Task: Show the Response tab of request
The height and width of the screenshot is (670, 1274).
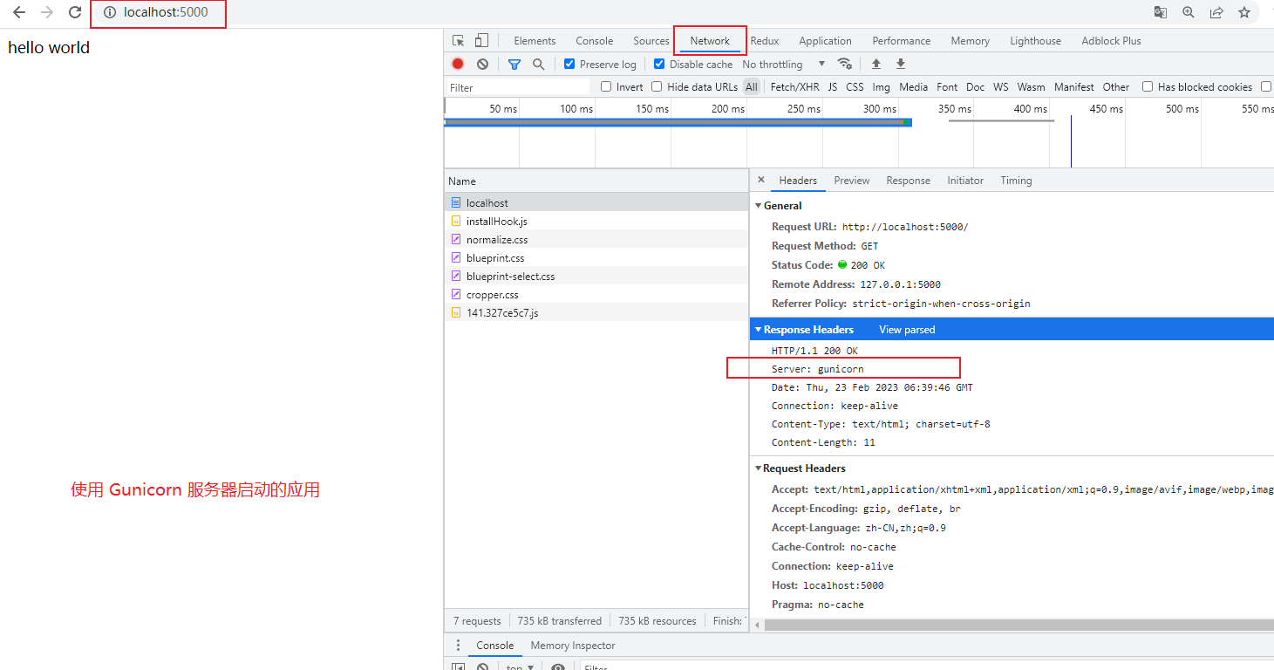Action: click(x=908, y=181)
